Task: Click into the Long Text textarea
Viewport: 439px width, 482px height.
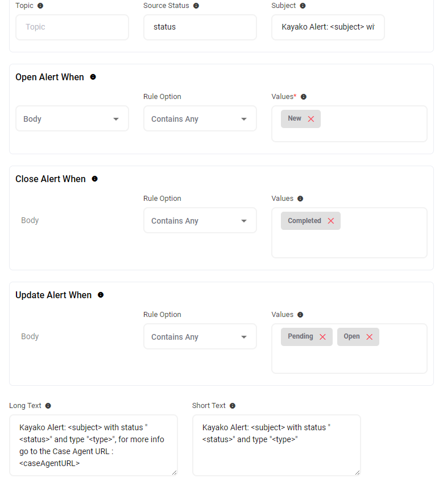Action: point(93,445)
